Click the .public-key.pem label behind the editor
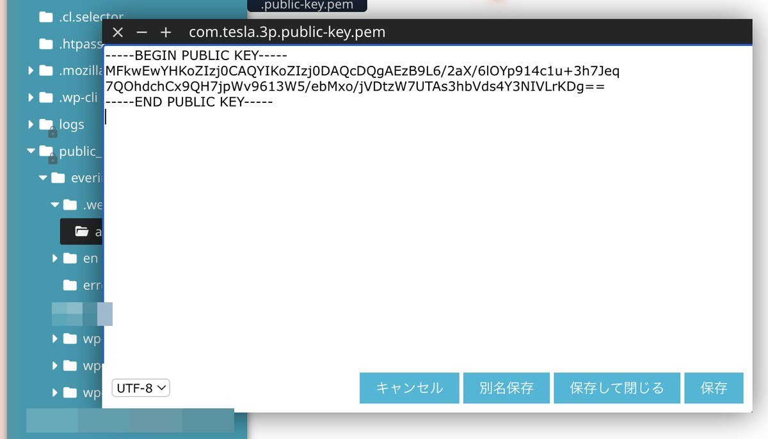The width and height of the screenshot is (768, 439). tap(307, 5)
